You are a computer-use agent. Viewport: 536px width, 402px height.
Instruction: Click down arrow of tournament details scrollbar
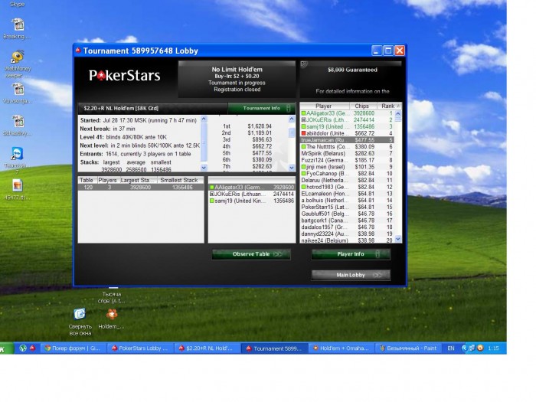coord(204,168)
